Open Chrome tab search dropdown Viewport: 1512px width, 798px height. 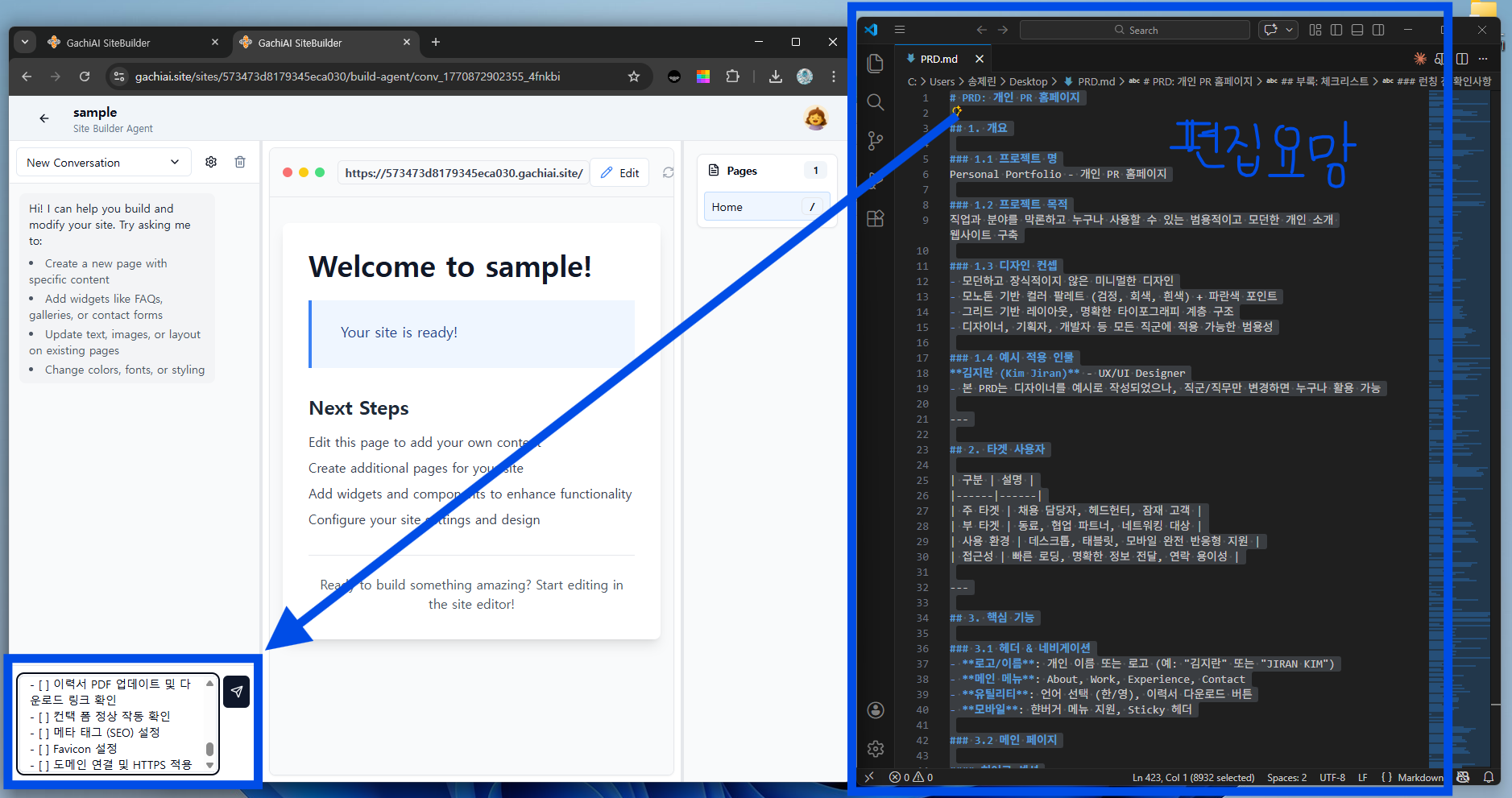click(x=25, y=42)
